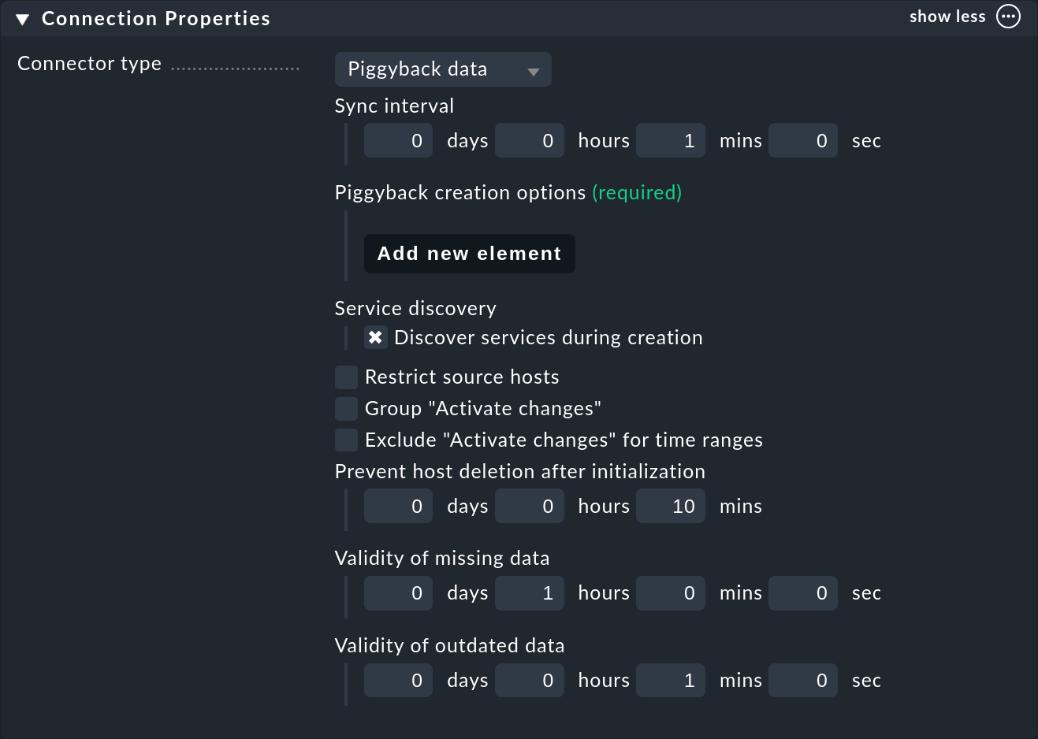The height and width of the screenshot is (739, 1038).
Task: Click the Prevent host deletion after initialization label
Action: coord(520,472)
